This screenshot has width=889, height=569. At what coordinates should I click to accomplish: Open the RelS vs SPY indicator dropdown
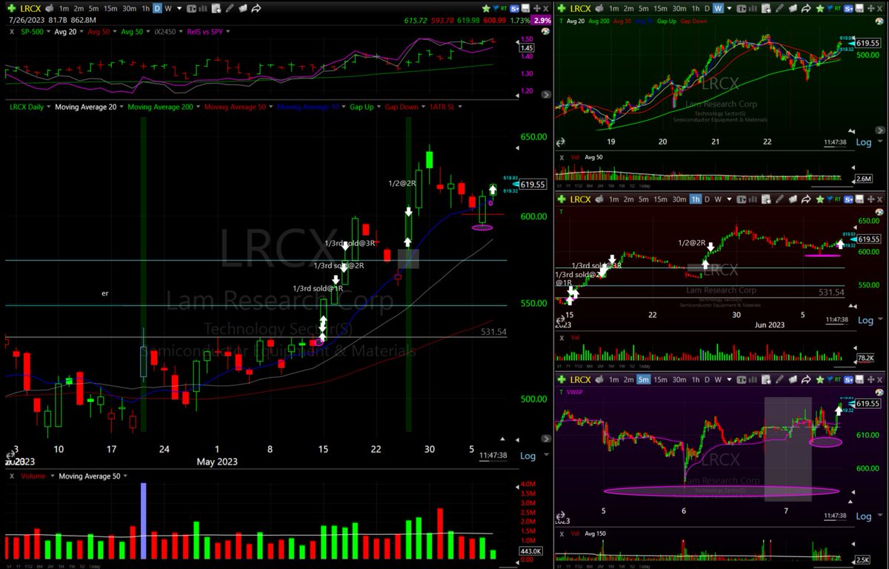click(x=227, y=32)
